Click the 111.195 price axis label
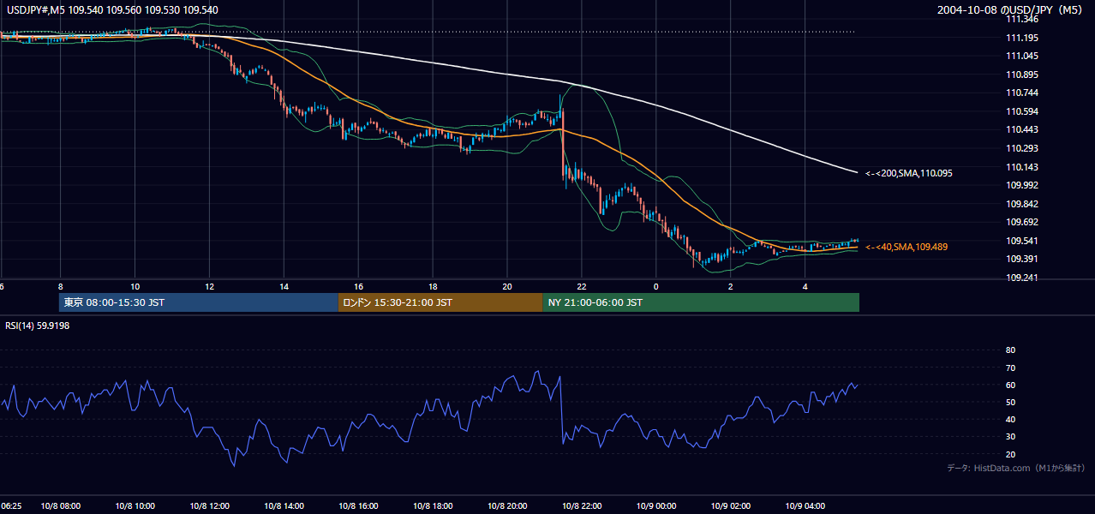 tap(1021, 38)
